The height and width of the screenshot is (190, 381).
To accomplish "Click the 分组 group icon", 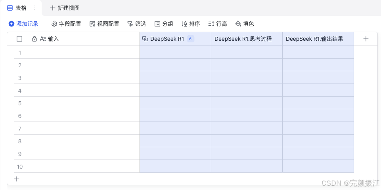I will 157,24.
